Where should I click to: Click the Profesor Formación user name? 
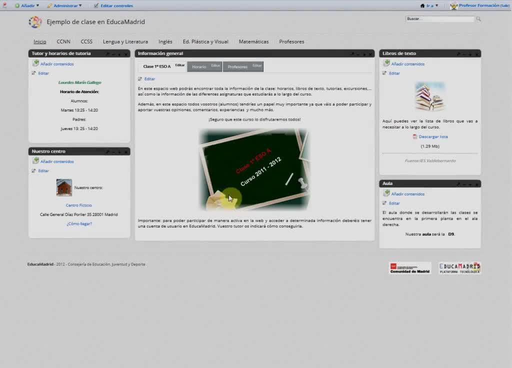tap(479, 5)
